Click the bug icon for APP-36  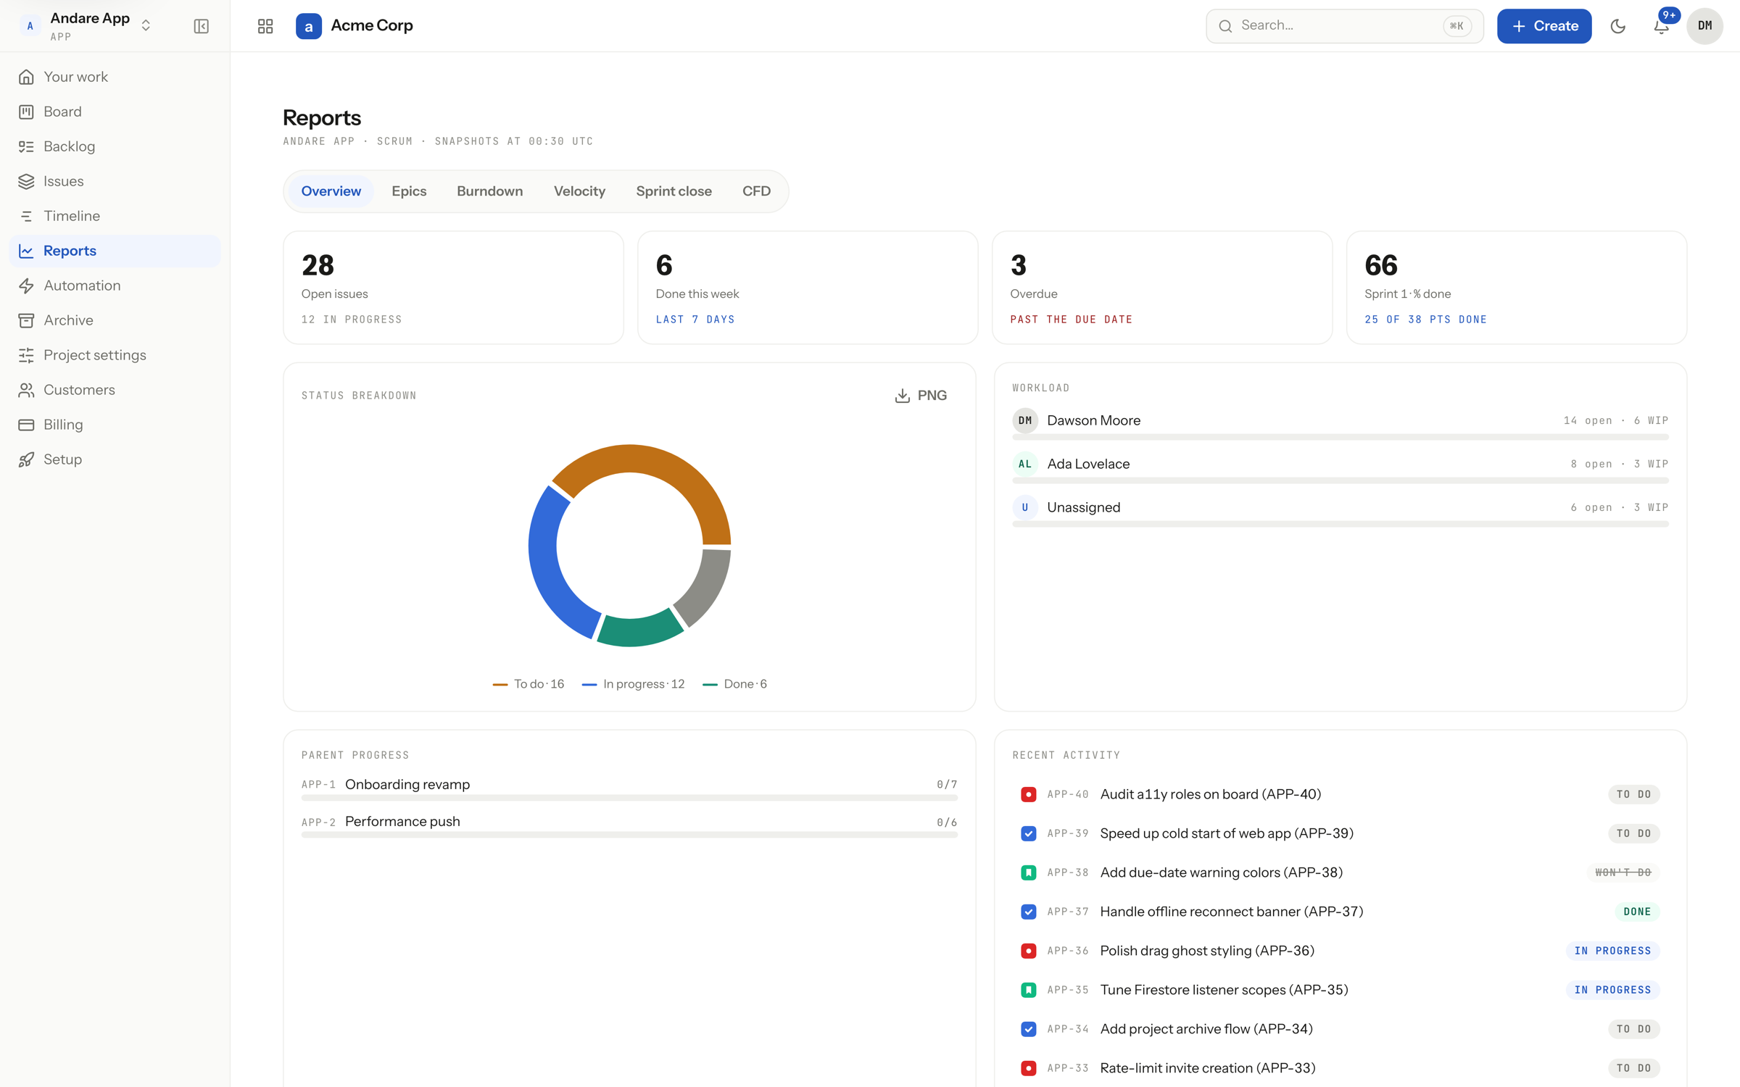[x=1028, y=951]
